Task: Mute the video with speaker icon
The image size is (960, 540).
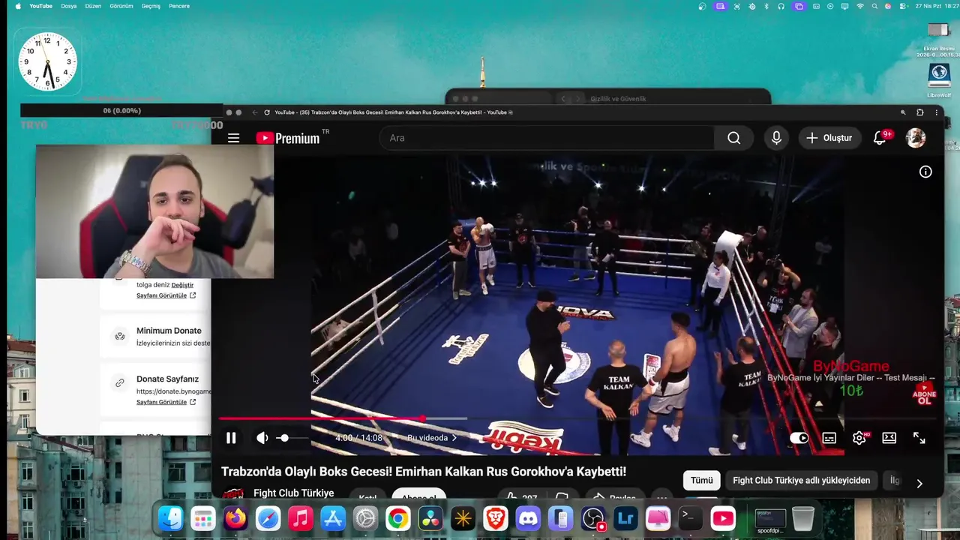Action: click(262, 438)
